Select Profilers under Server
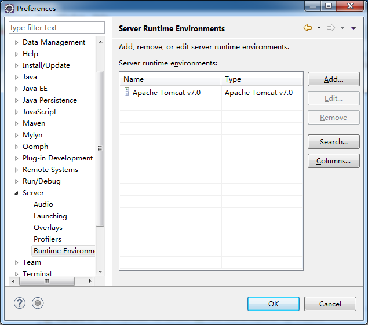This screenshot has height=325, width=368. 48,239
